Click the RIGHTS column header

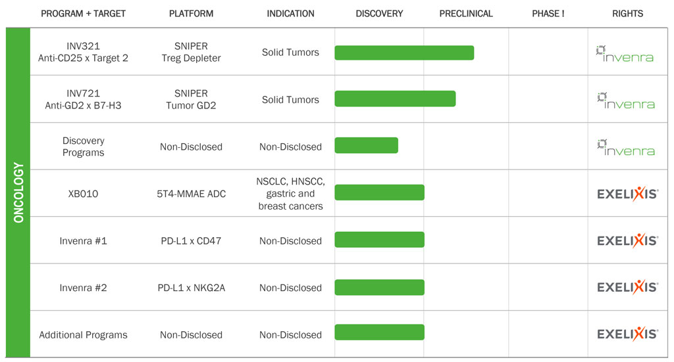pos(627,14)
